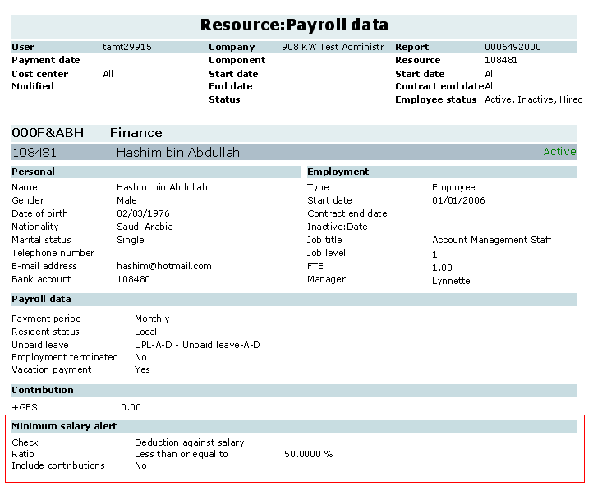
Task: Select employment type value "Employee"
Action: (x=453, y=187)
